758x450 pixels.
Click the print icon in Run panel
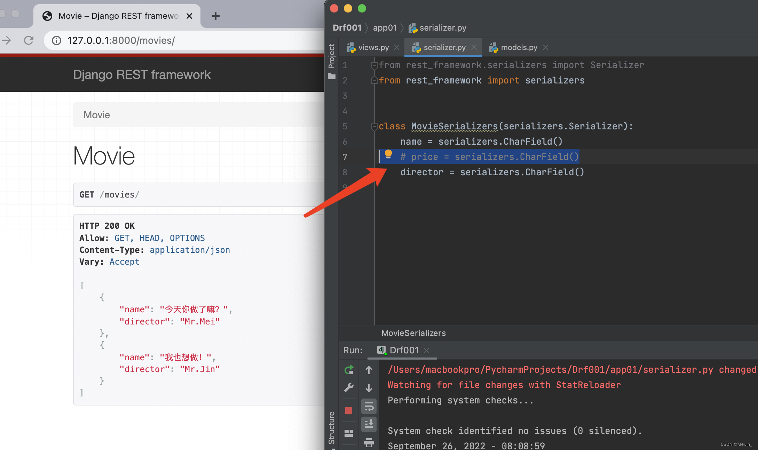[369, 442]
